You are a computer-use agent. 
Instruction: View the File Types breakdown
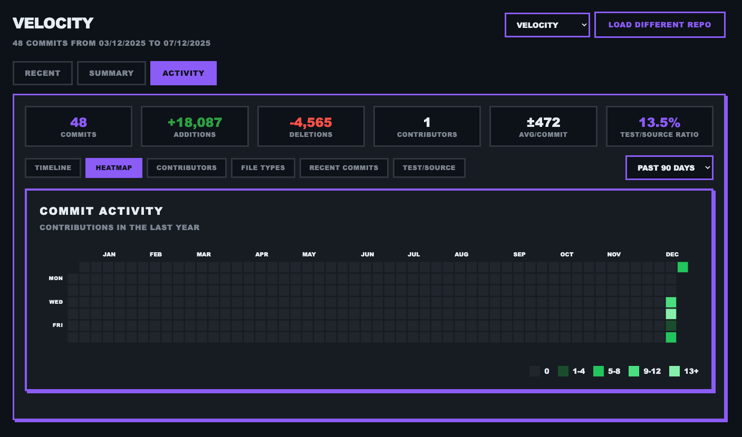pyautogui.click(x=263, y=168)
